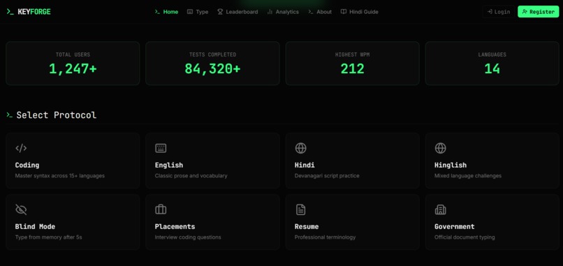
Task: Click the bar chart icon beside Analytics
Action: click(x=270, y=11)
